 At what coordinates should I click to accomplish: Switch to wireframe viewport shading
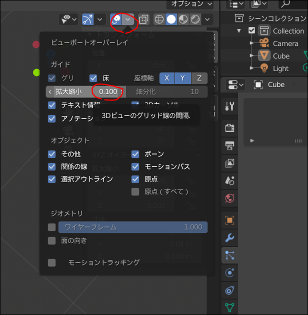point(159,19)
